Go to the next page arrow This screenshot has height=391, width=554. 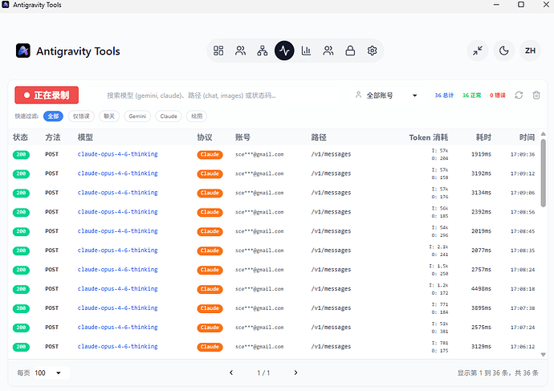click(x=295, y=373)
